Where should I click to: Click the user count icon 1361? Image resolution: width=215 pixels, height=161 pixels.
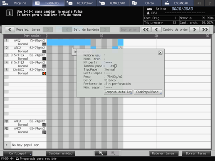tap(148, 13)
